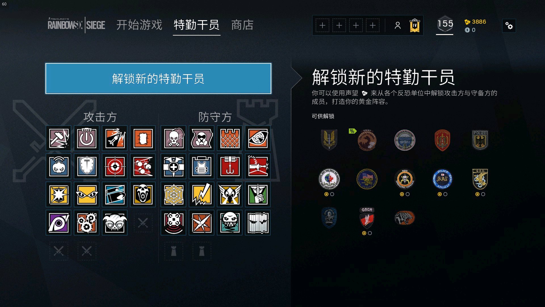
Task: Click the level 155 clearance badge
Action: pyautogui.click(x=445, y=24)
